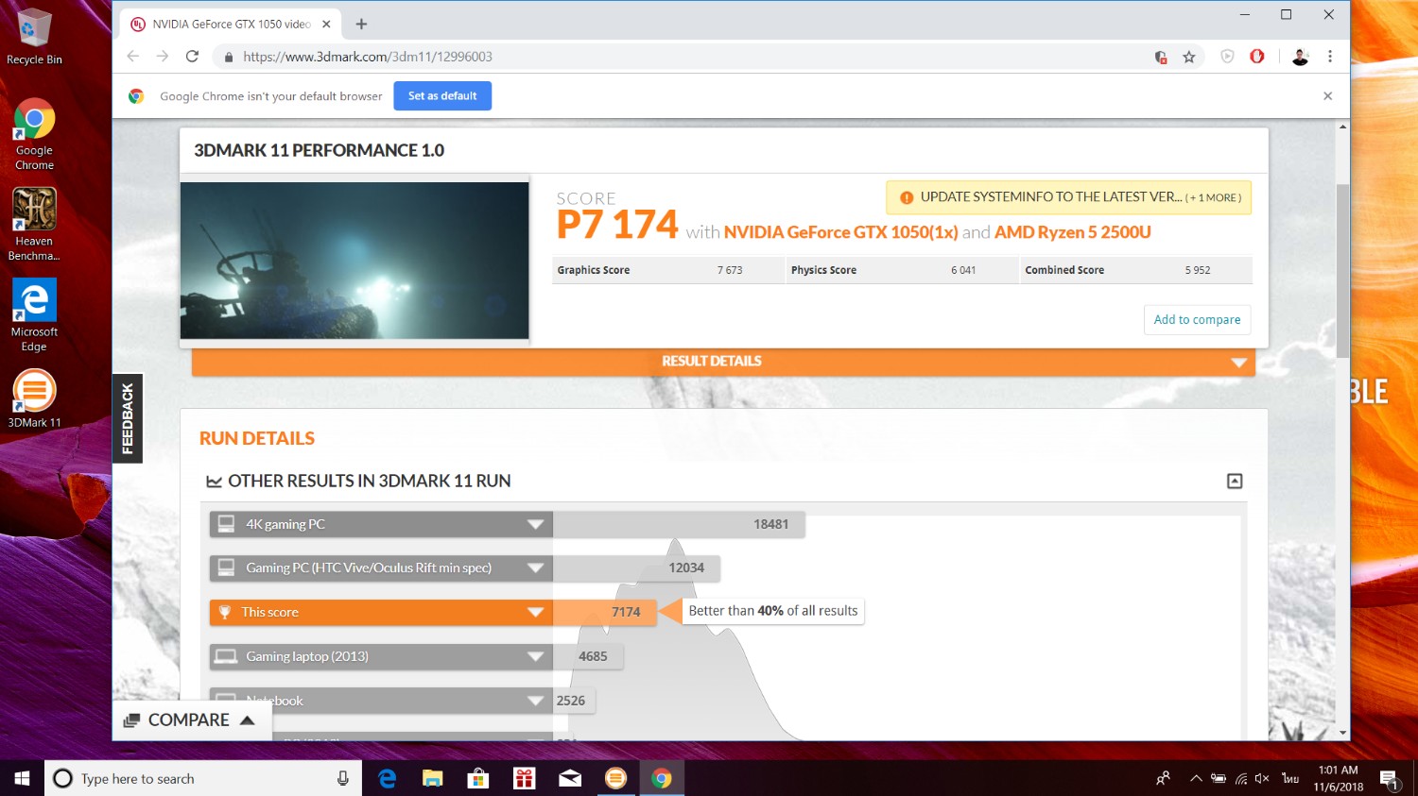This screenshot has height=796, width=1418.
Task: Open Google Chrome desktop shortcut
Action: pyautogui.click(x=34, y=134)
